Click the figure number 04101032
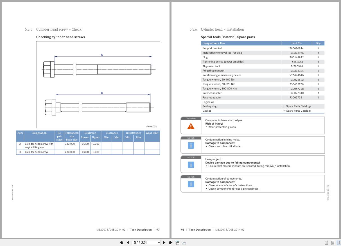The image size is (341, 246). 152,127
